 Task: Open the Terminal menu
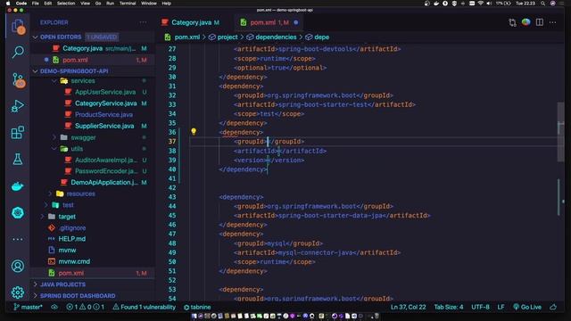128,4
